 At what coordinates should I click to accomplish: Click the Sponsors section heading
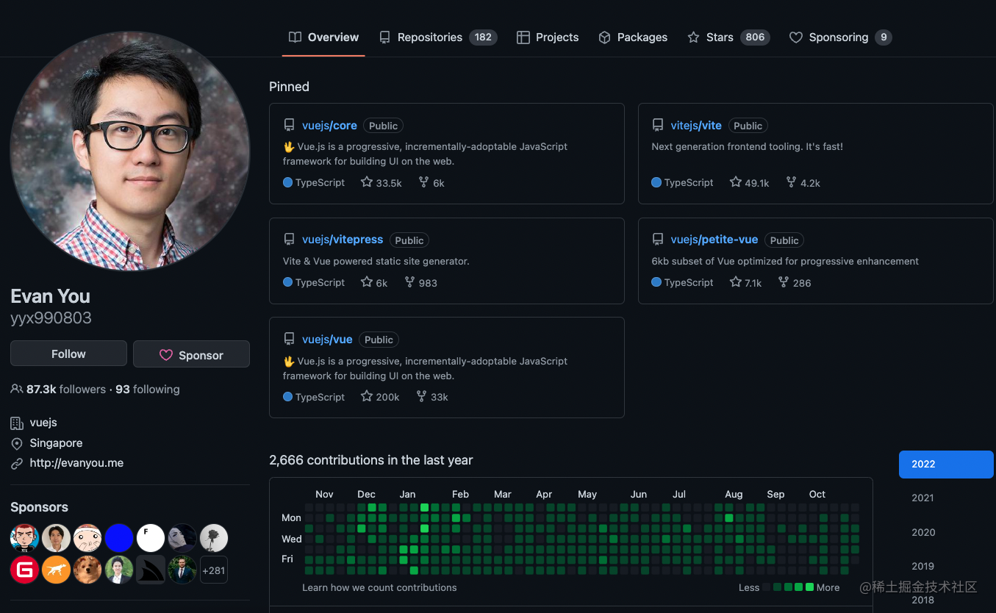click(x=39, y=507)
